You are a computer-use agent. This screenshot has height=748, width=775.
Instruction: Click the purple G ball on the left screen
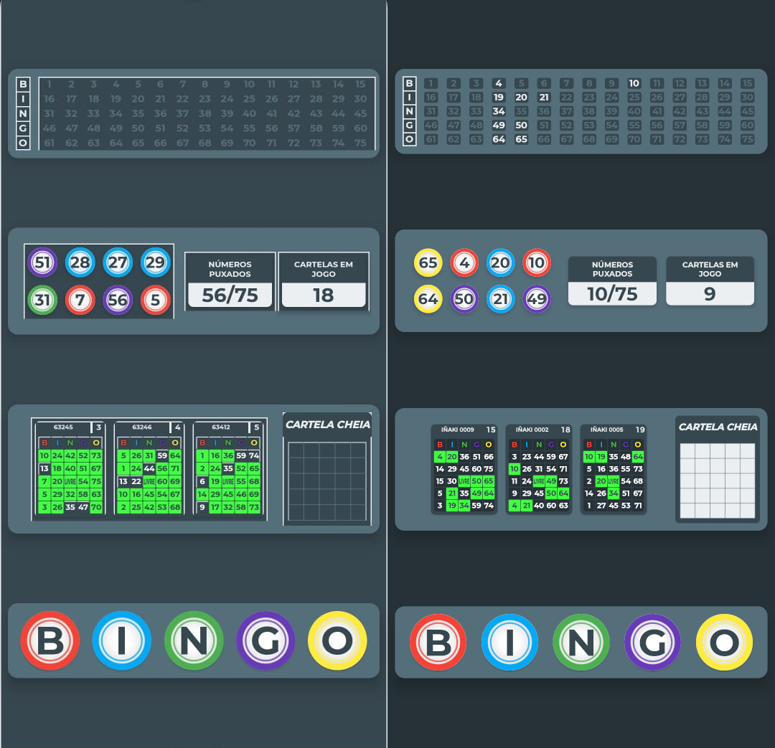(x=266, y=641)
